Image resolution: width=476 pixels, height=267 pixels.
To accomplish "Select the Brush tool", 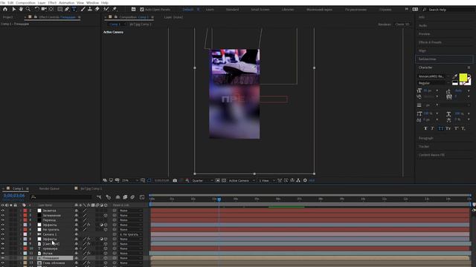I will click(83, 10).
